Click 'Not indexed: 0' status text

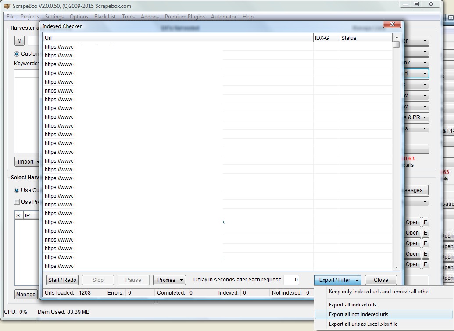[291, 293]
